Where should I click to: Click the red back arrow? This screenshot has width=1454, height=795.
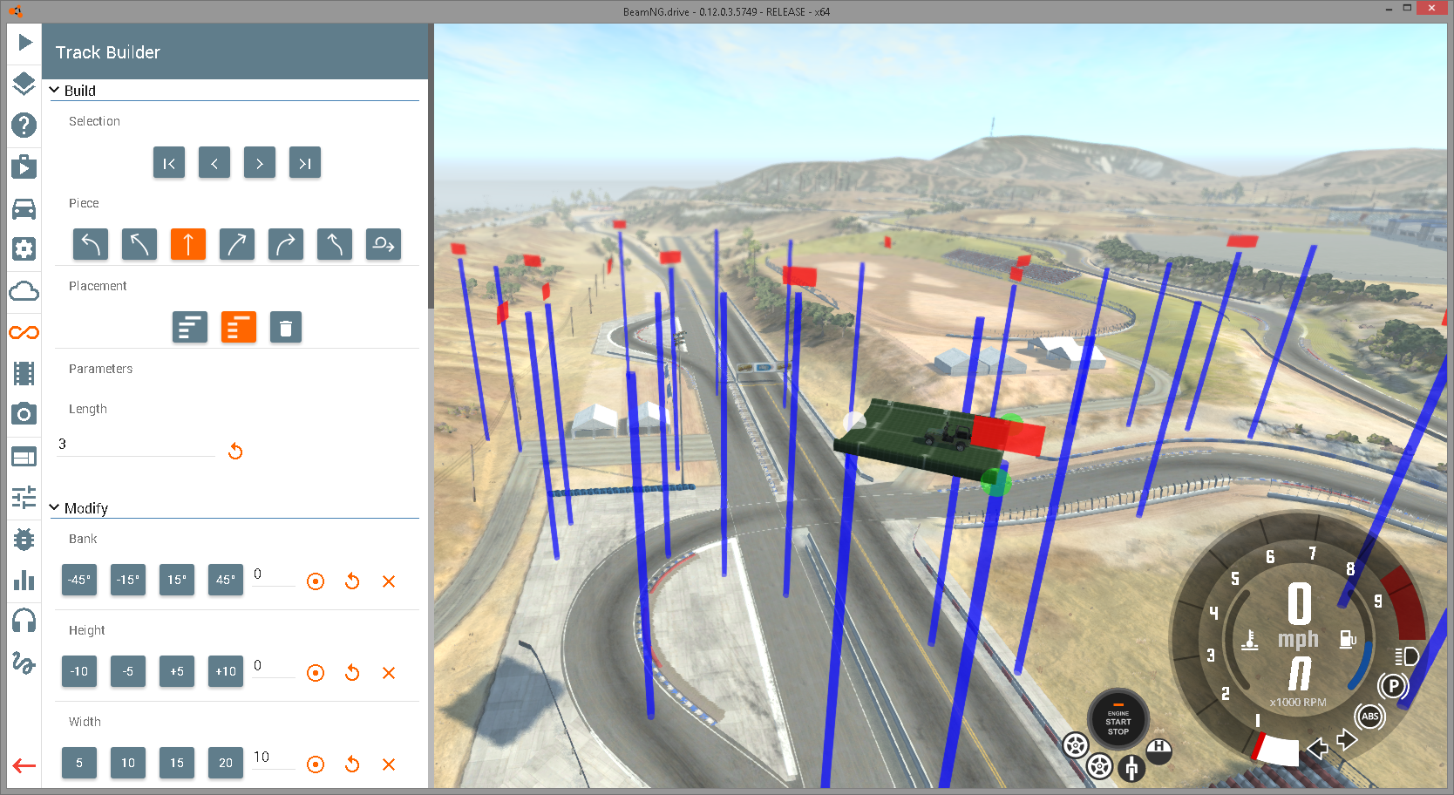24,766
